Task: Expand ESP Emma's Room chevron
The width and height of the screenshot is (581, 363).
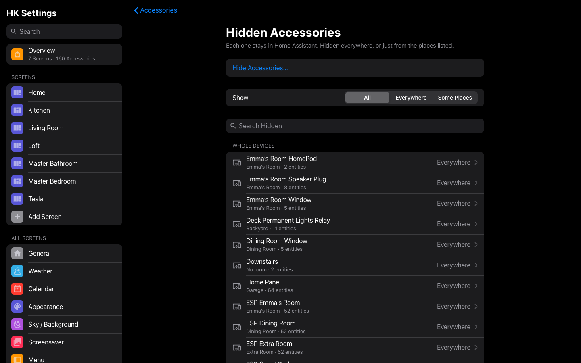Action: [x=476, y=307]
